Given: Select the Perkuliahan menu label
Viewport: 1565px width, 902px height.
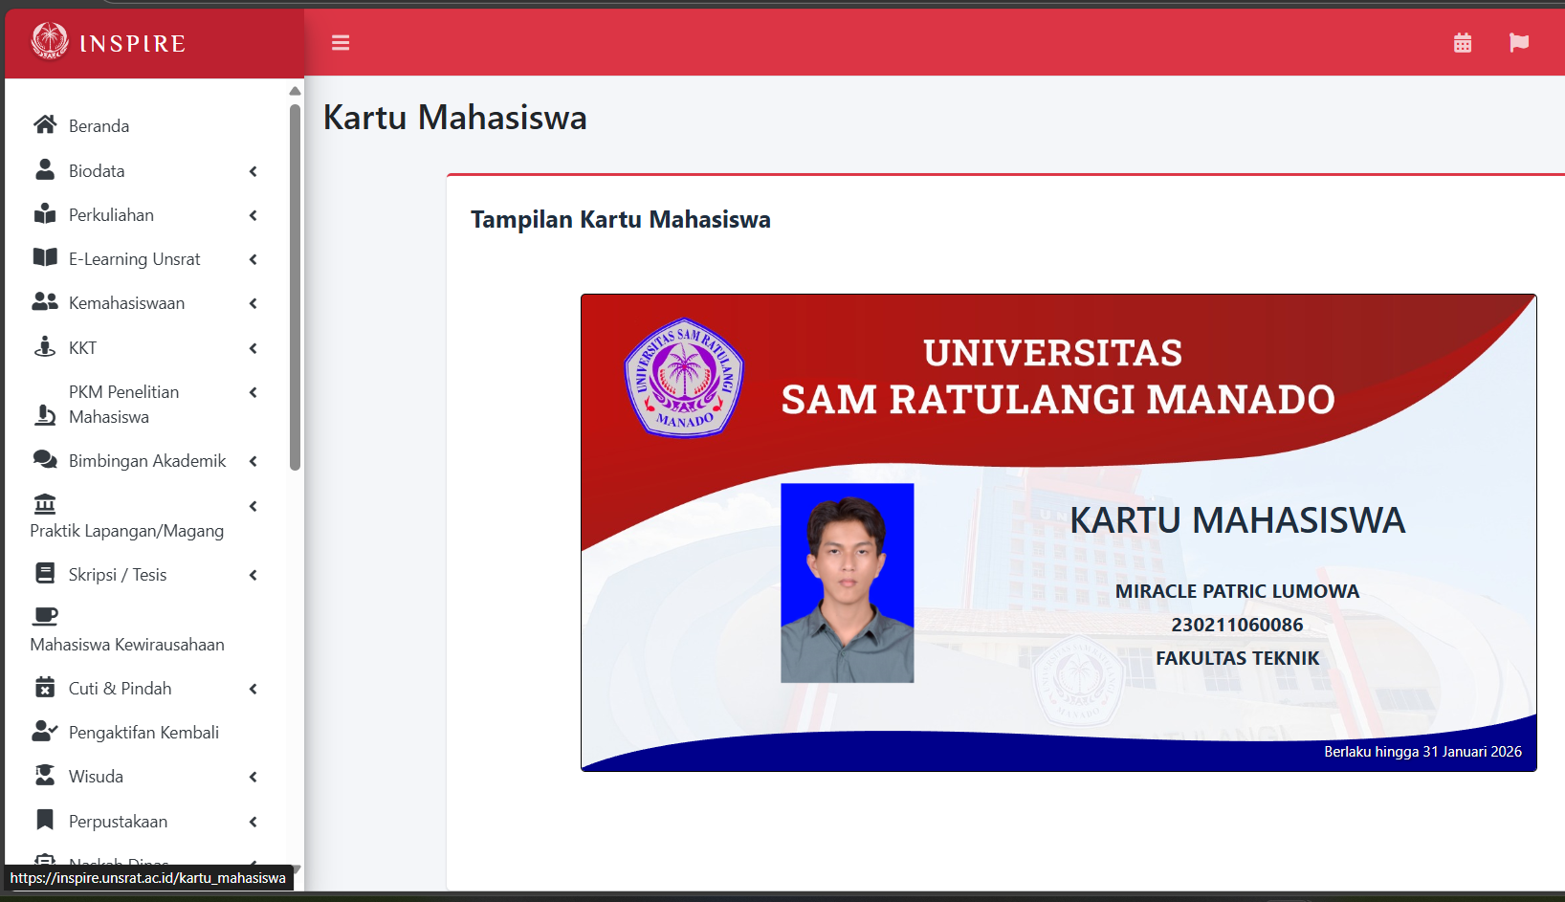Looking at the screenshot, I should click(111, 215).
